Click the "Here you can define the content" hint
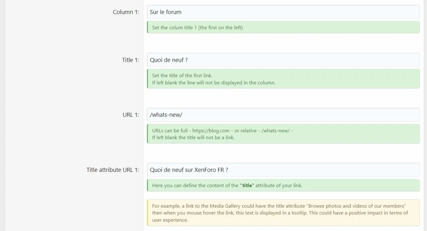Screen dimensions: 427x231 [195, 185]
